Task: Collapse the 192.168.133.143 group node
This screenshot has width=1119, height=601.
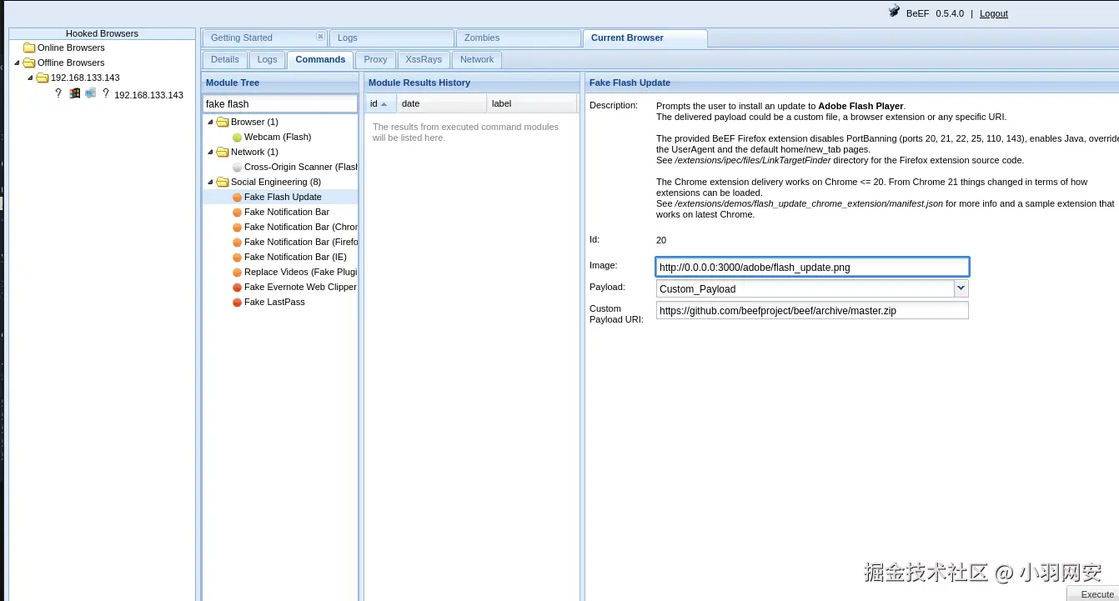Action: coord(30,78)
